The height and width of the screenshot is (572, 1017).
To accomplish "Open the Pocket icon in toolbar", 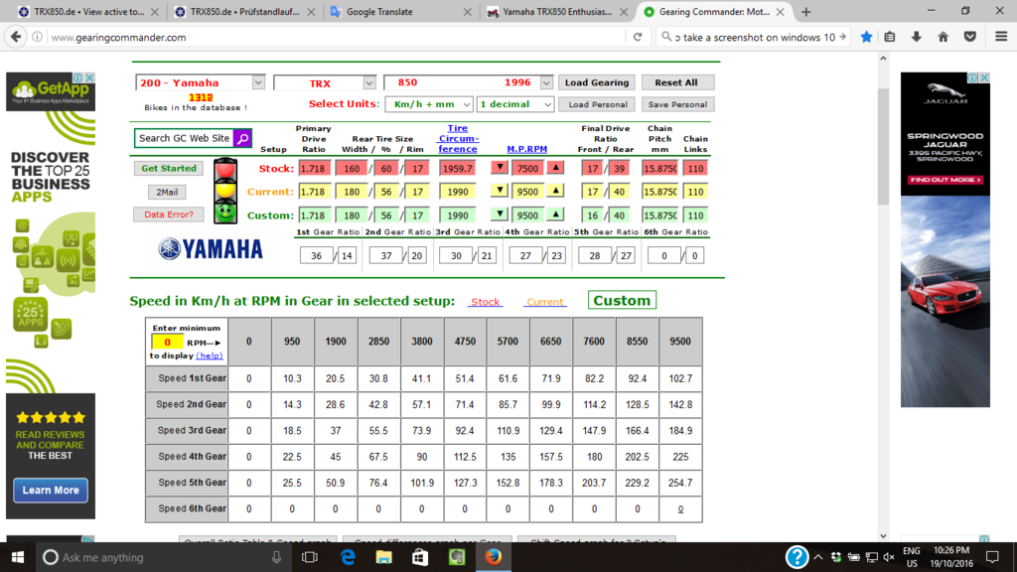I will point(970,37).
